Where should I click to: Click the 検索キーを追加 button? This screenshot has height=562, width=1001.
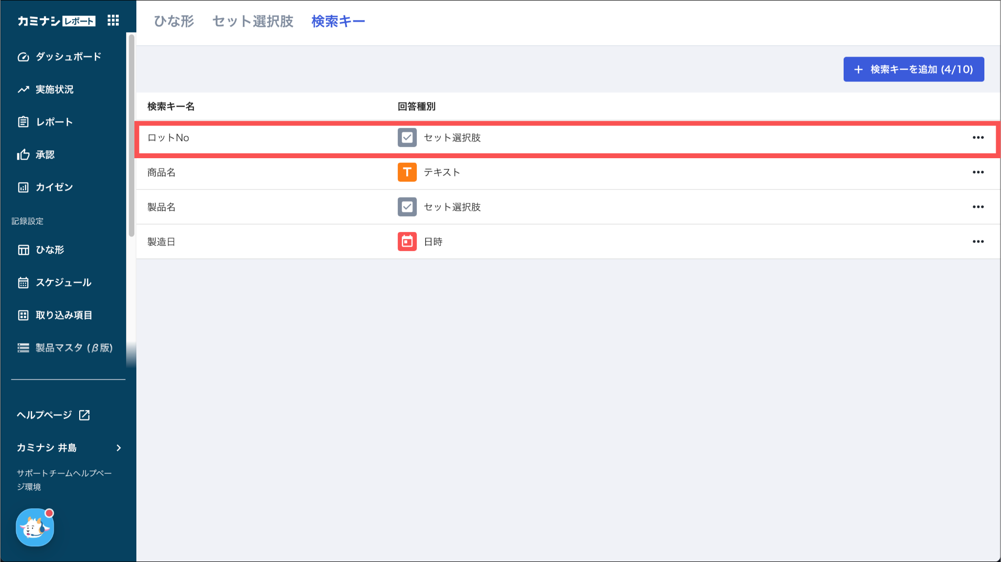[x=914, y=69]
